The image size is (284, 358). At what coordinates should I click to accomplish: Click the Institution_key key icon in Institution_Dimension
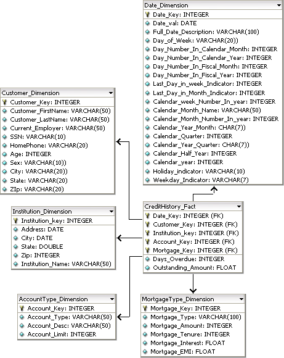point(15,220)
